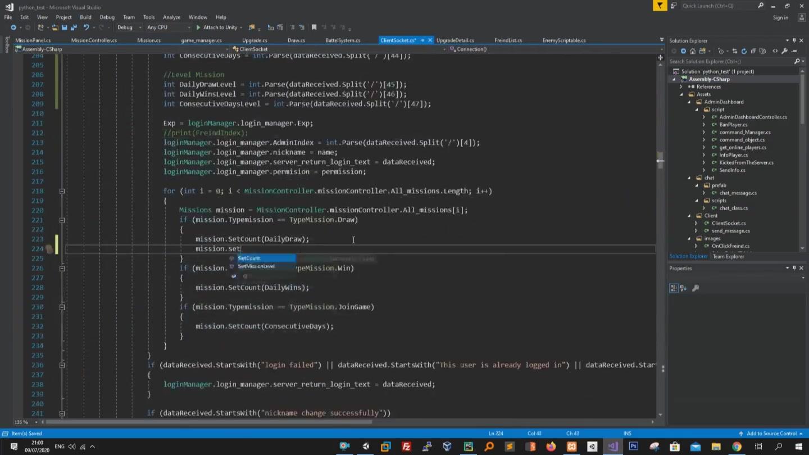Viewport: 809px width, 455px height.
Task: Open the Toolbox side panel
Action: (x=6, y=44)
